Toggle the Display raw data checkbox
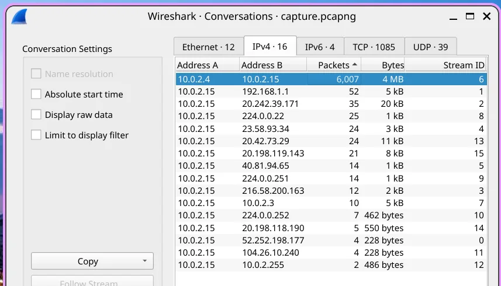The width and height of the screenshot is (501, 286). tap(36, 114)
